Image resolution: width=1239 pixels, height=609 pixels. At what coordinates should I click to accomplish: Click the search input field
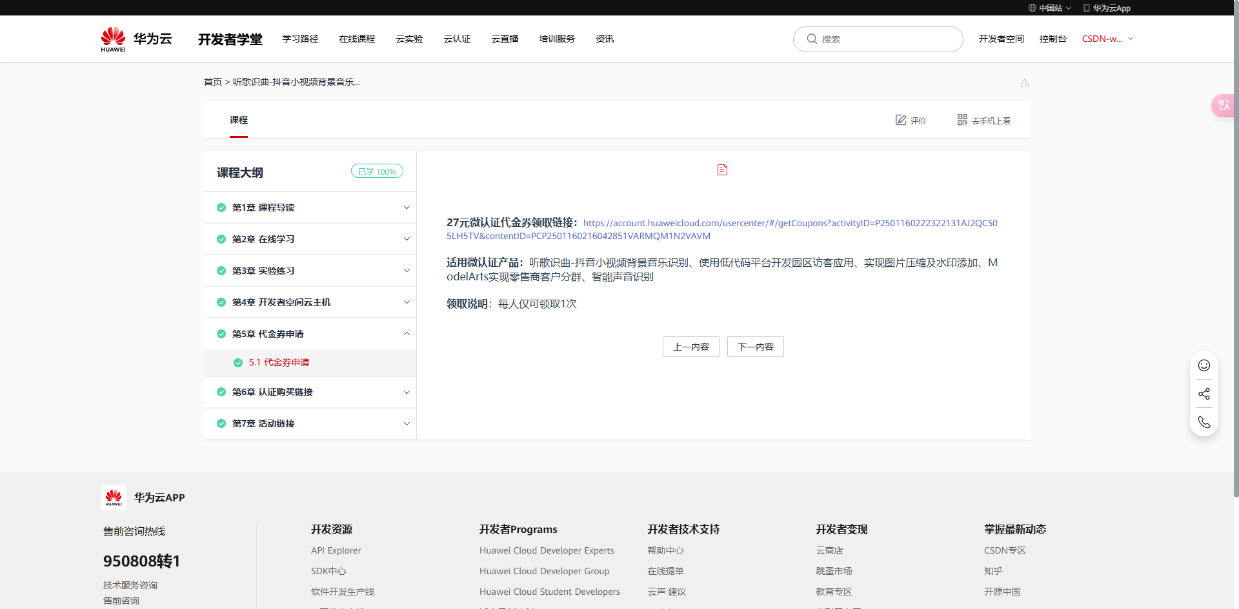tap(884, 39)
